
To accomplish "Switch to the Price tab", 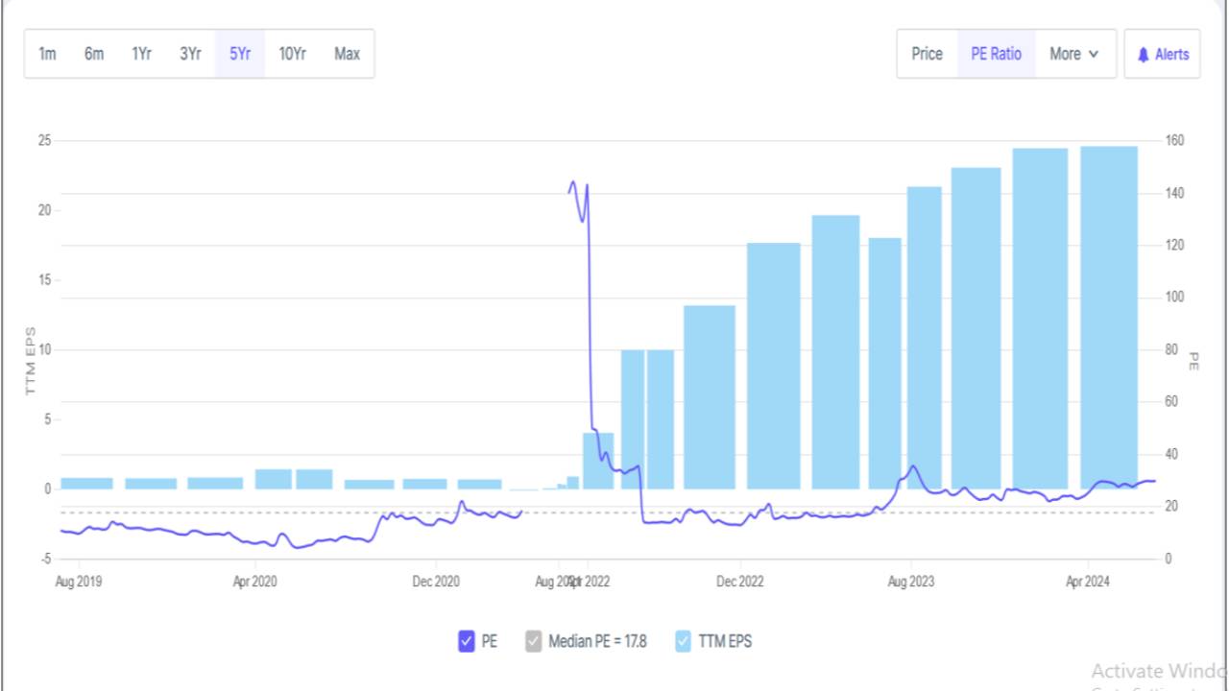I will click(x=927, y=54).
